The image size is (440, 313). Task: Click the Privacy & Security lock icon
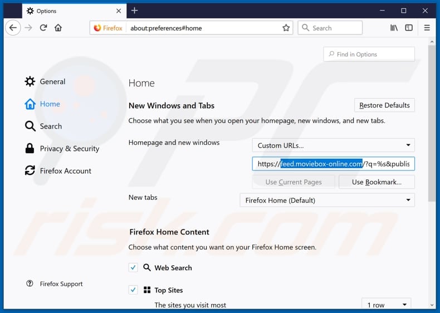[30, 148]
